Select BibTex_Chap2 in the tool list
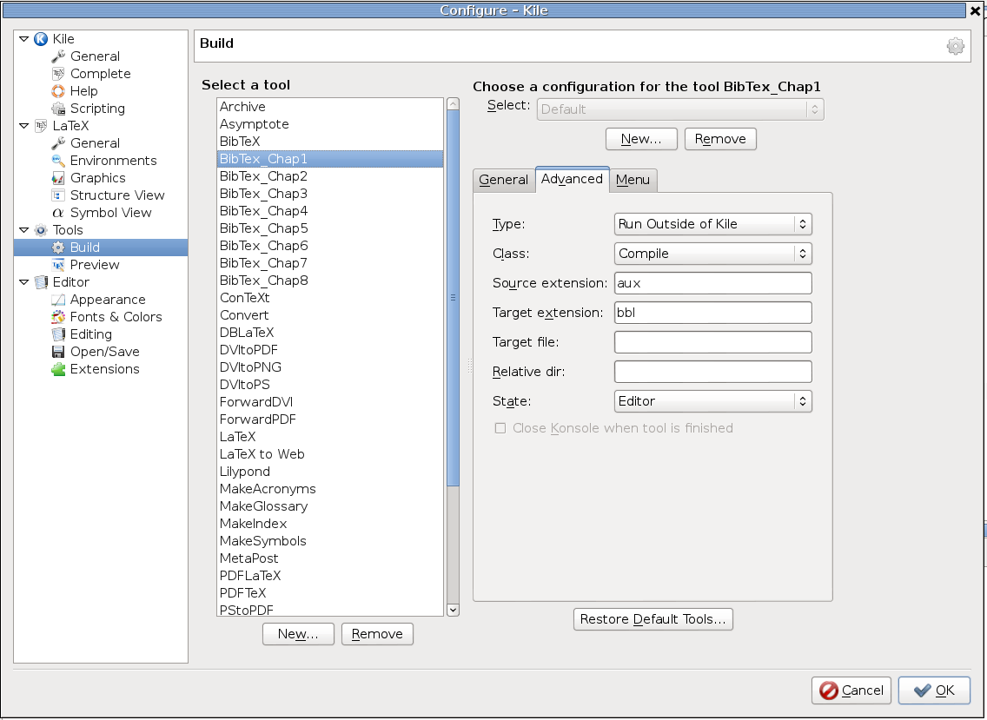987x720 pixels. tap(330, 177)
